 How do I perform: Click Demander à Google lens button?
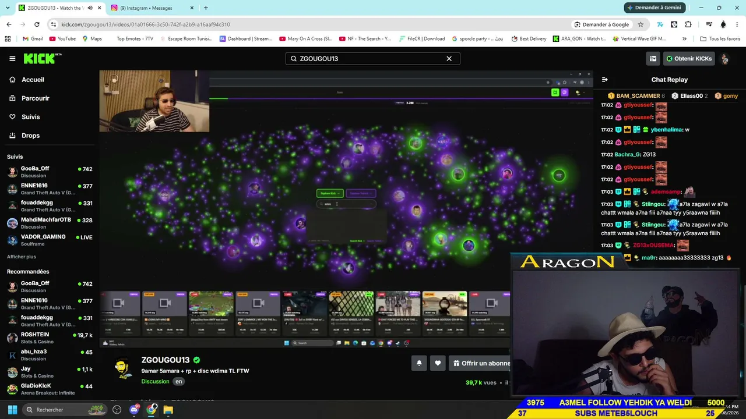pyautogui.click(x=601, y=24)
